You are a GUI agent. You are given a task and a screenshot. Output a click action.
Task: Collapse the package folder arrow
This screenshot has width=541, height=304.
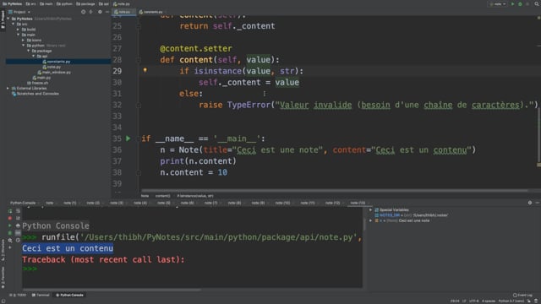29,51
